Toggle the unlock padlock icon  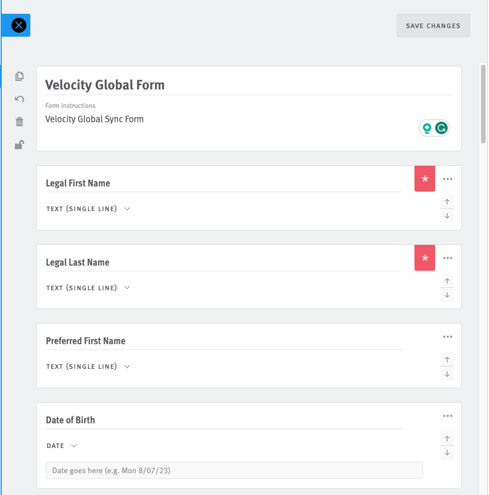(19, 145)
